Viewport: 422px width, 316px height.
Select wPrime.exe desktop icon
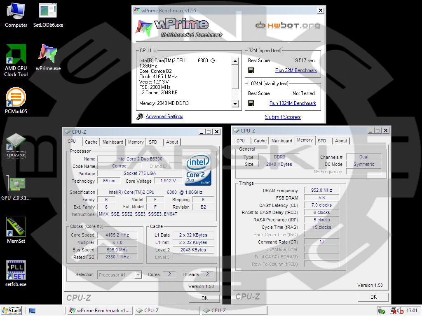pos(48,57)
